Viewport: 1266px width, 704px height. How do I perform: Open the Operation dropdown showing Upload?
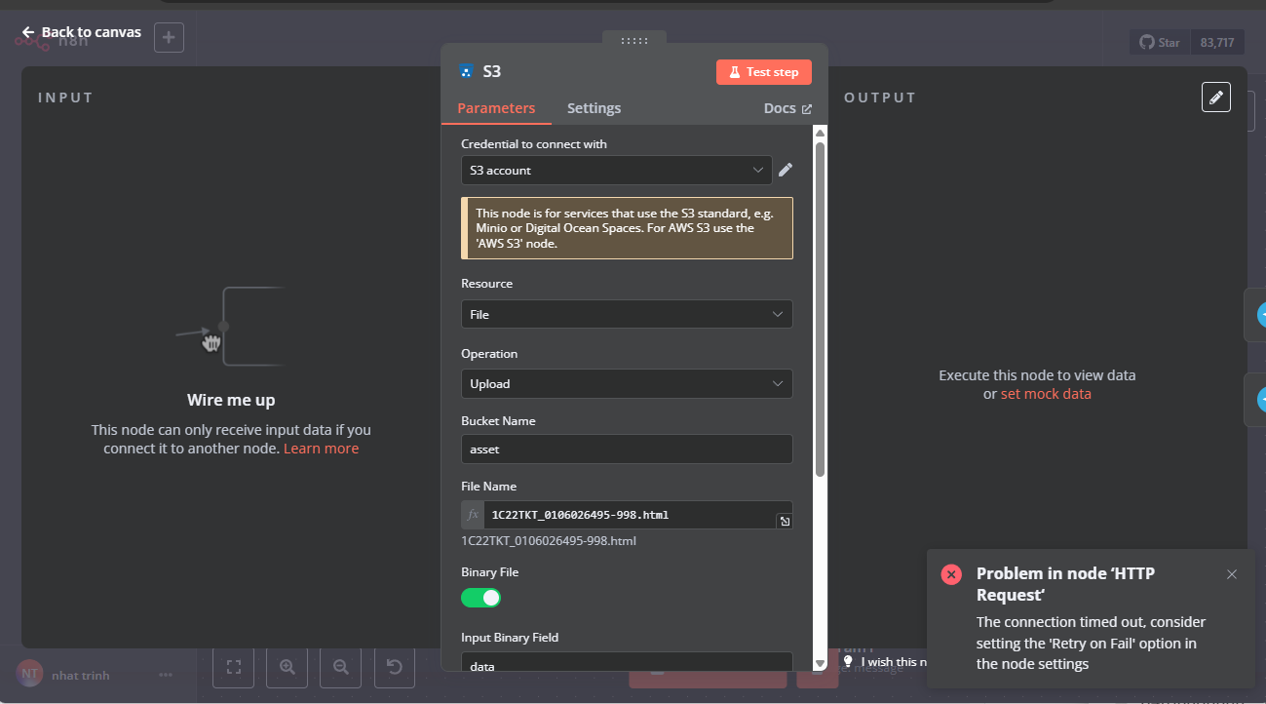click(x=627, y=383)
